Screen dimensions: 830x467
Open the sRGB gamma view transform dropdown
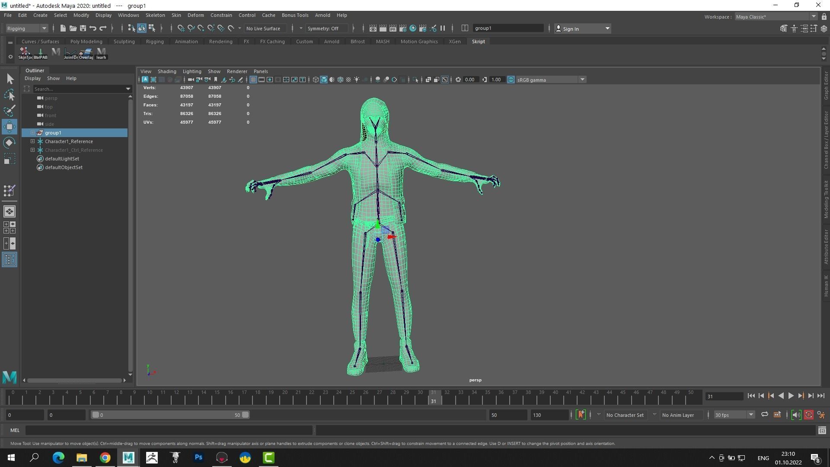pos(551,80)
